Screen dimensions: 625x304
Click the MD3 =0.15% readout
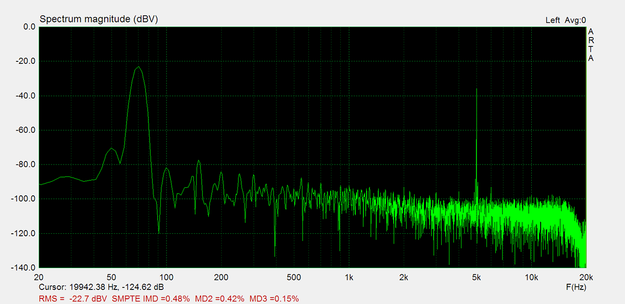click(274, 298)
